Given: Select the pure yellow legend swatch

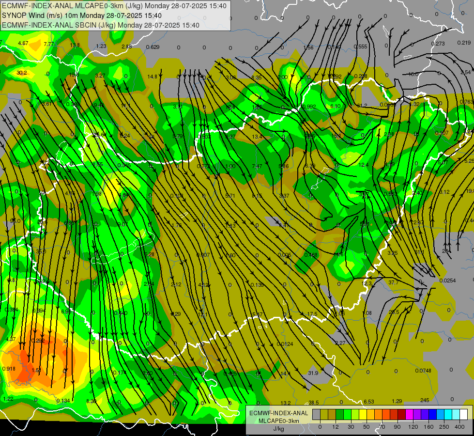Looking at the screenshot, I should point(363,414).
